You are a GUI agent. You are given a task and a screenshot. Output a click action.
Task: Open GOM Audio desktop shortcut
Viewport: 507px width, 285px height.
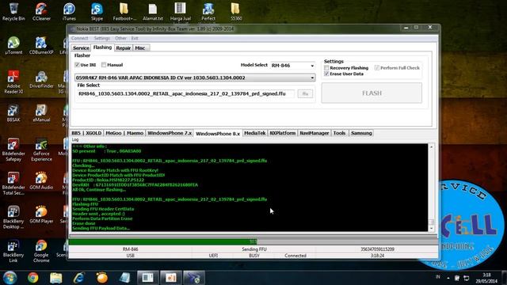coord(41,181)
